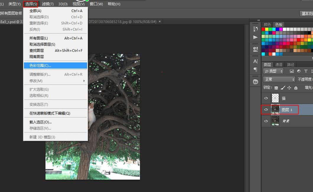313x192 pixels.
Task: Open the Actions panel play icon
Action: pyautogui.click(x=255, y=37)
